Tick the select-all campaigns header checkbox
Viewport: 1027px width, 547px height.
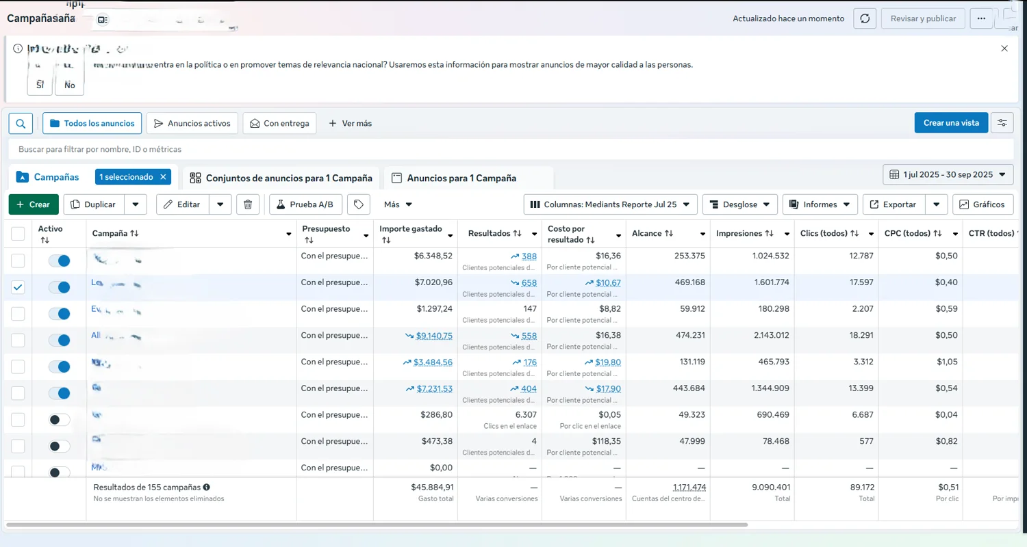18,234
